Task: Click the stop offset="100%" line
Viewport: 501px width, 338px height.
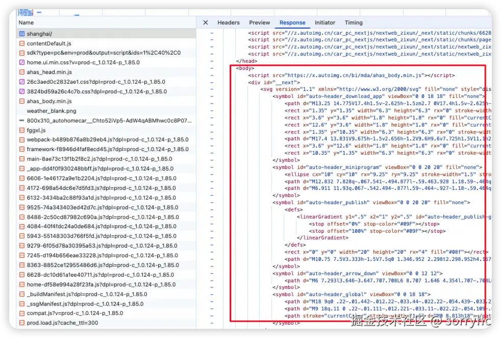Action: click(x=378, y=231)
